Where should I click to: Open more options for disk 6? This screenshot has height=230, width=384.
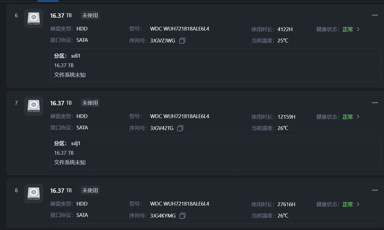pyautogui.click(x=375, y=15)
